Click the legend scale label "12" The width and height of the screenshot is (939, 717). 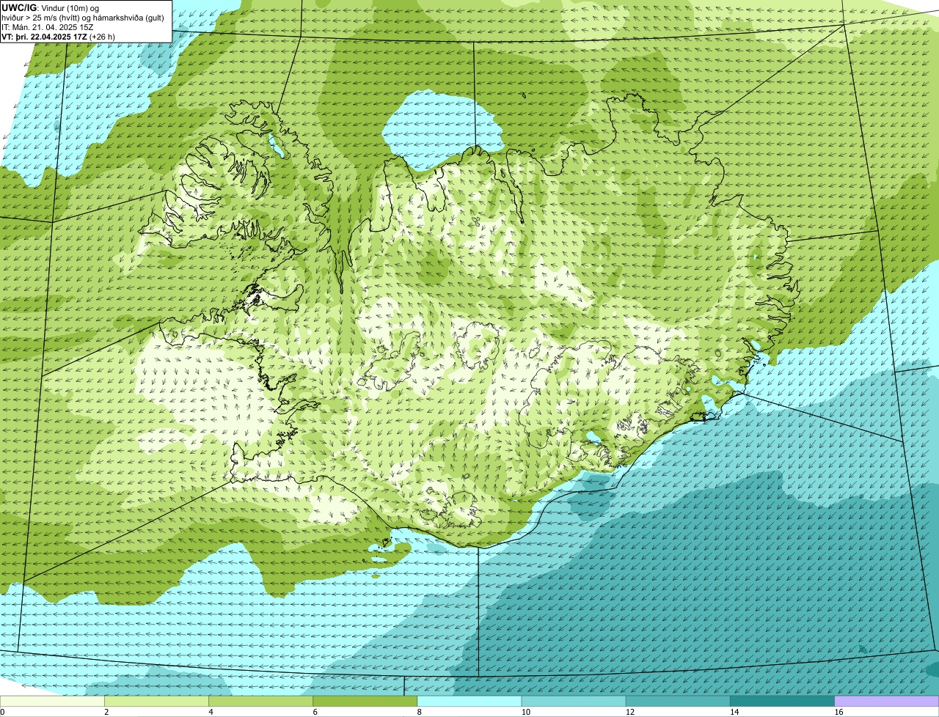629,712
